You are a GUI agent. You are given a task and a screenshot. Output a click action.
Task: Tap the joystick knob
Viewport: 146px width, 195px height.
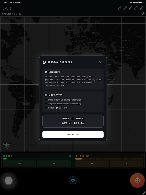click(x=8, y=180)
